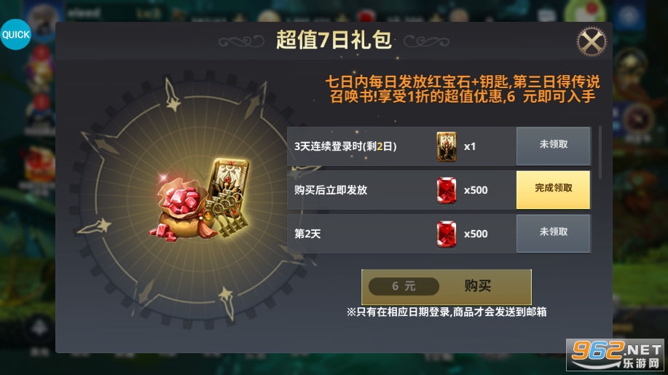Viewport: 668px width, 375px height.
Task: Select the 购买后立即发放 reward row
Action: (439, 190)
